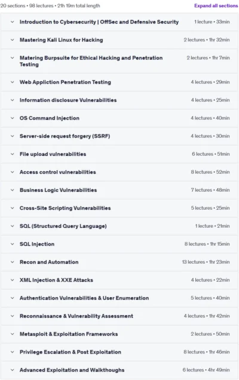Image resolution: width=239 pixels, height=380 pixels.
Task: Open Recon and Automation section title
Action: pyautogui.click(x=49, y=262)
